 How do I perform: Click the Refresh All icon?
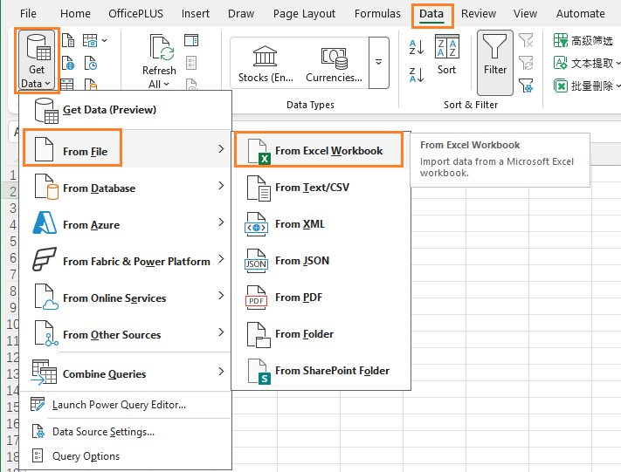pyautogui.click(x=162, y=47)
